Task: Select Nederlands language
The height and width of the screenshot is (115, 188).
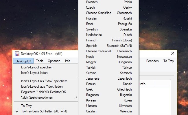Action: pos(109,35)
